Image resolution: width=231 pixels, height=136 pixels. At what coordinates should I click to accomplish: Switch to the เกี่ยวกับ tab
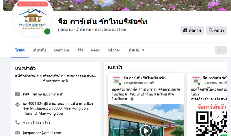click(39, 50)
